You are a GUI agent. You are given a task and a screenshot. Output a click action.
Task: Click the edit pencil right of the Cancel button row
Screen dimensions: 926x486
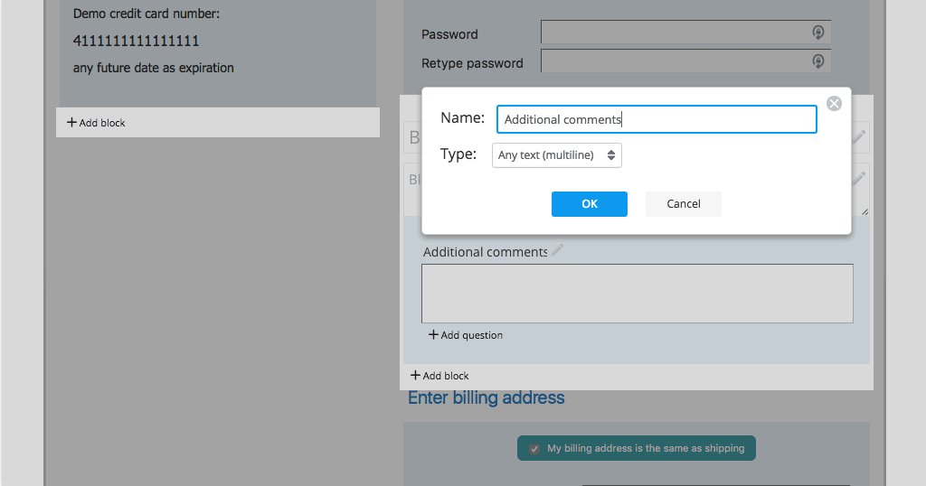(x=859, y=179)
